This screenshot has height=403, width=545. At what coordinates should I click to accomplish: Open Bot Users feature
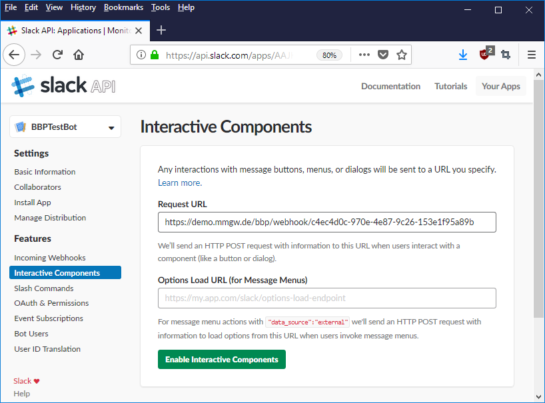[31, 334]
